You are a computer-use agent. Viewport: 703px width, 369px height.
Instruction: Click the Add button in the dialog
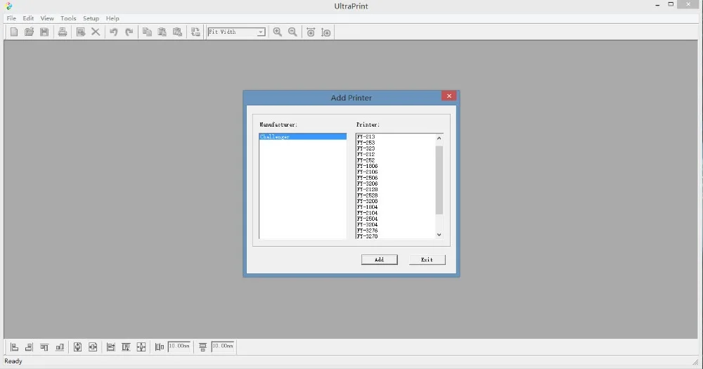(x=380, y=259)
